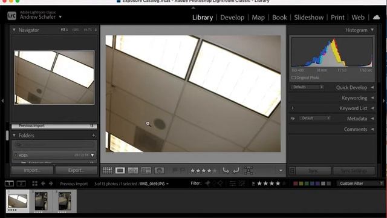Switch to Grid view
This screenshot has height=218, width=387.
point(108,170)
